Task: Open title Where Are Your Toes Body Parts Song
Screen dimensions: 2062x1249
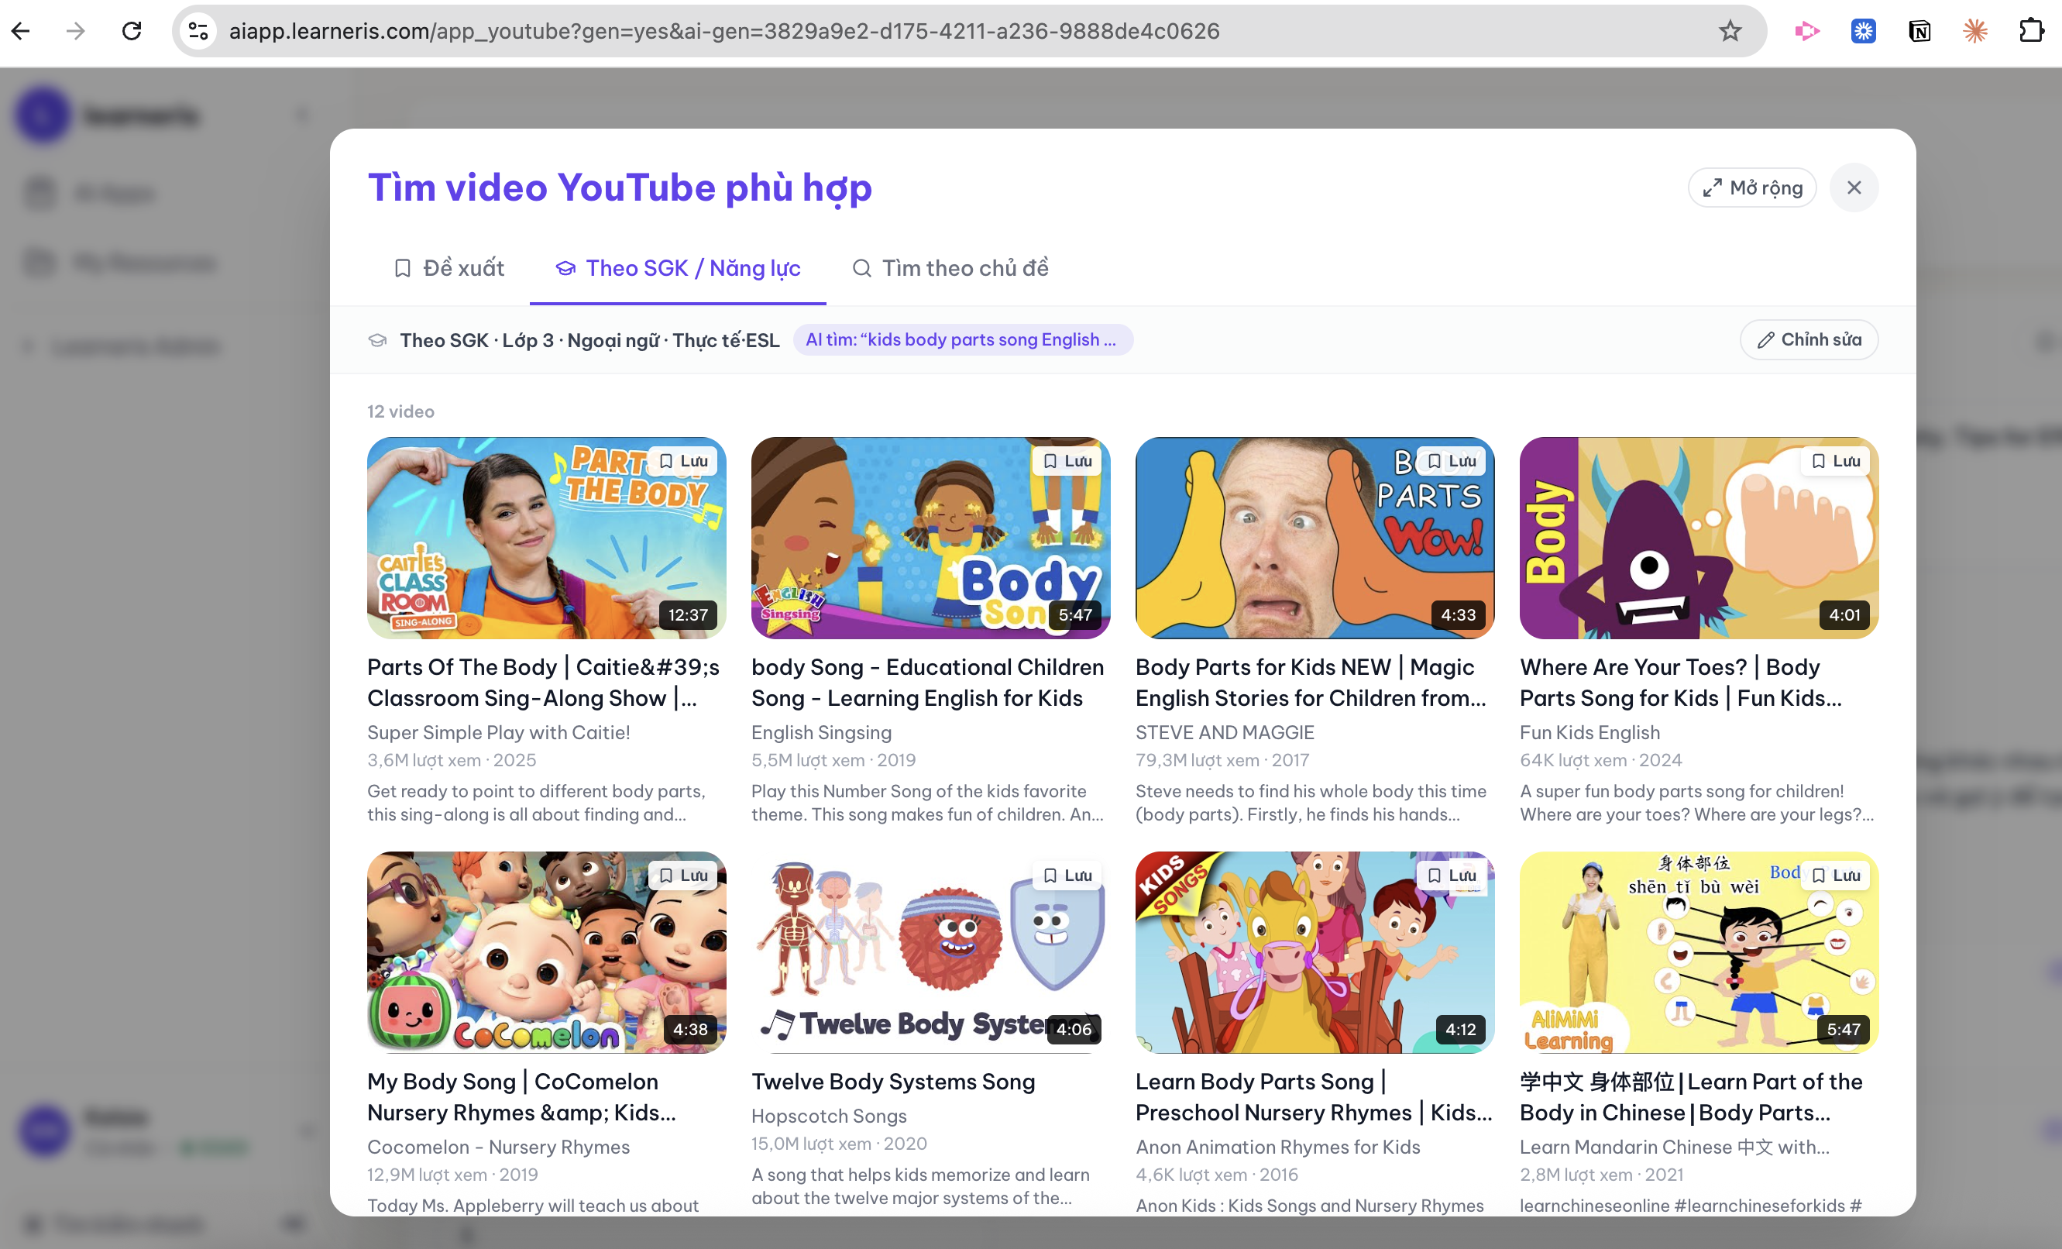Action: pos(1680,683)
